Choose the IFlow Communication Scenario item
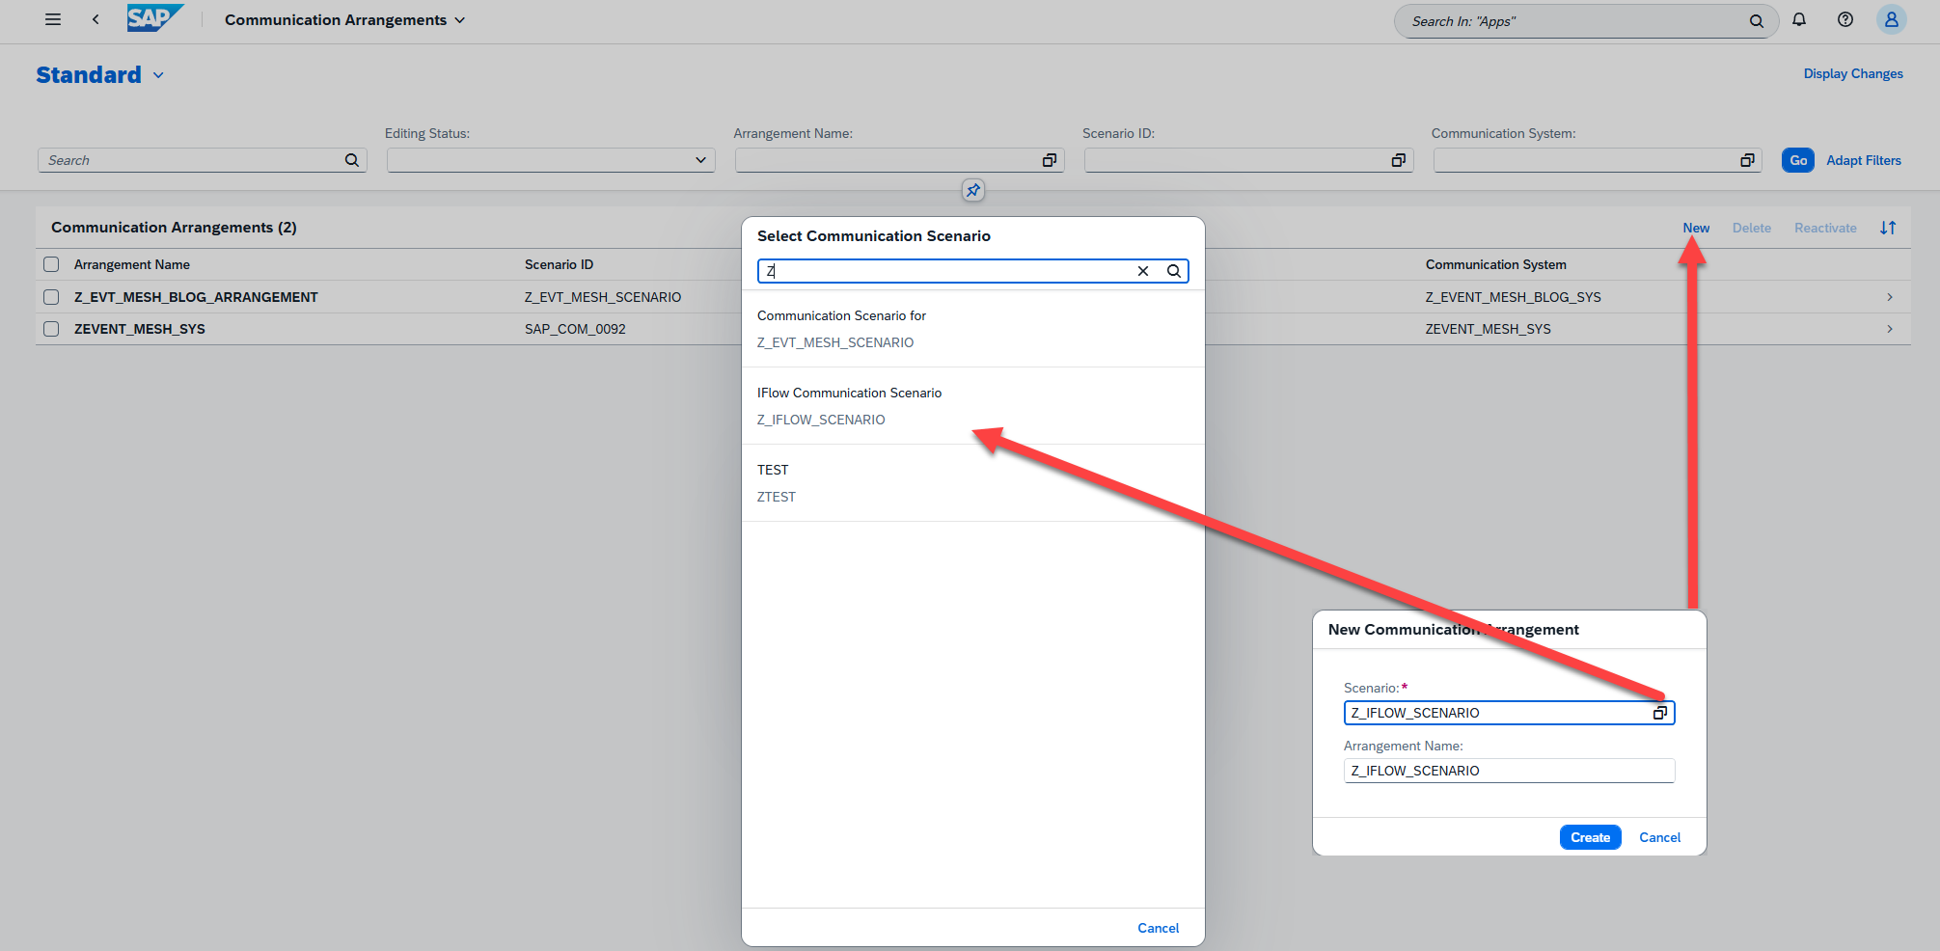 tap(849, 405)
